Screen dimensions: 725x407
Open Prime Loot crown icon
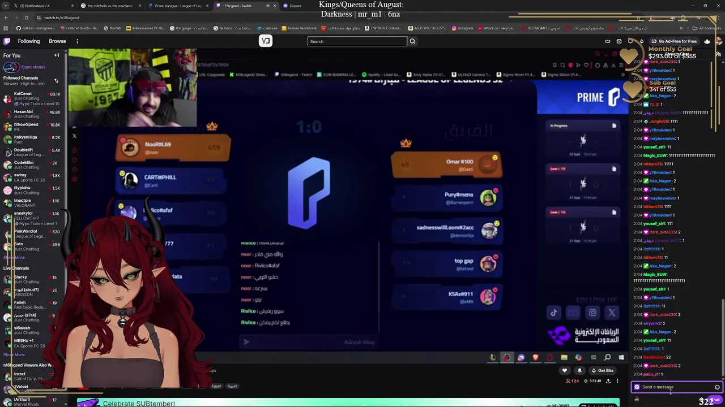click(x=608, y=41)
